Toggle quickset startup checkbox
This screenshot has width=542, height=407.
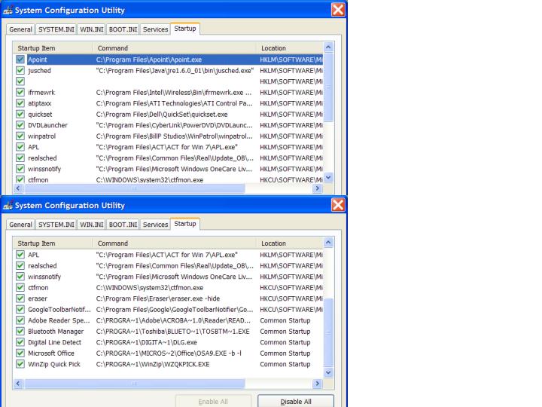tap(20, 115)
